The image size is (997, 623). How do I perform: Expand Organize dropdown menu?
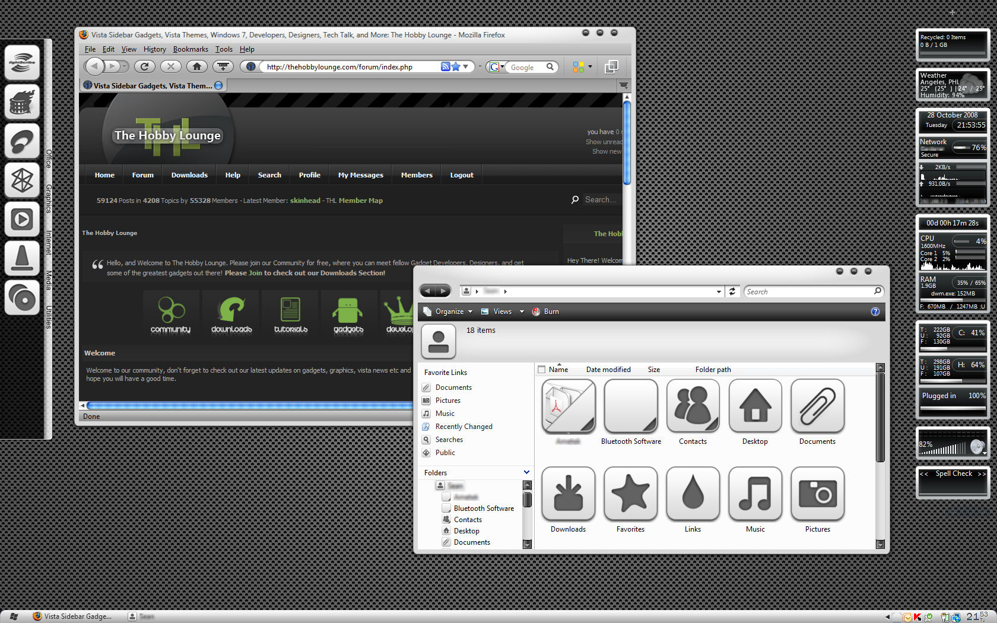point(448,311)
